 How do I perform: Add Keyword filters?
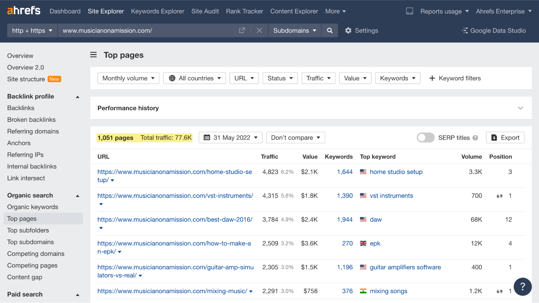pos(455,78)
